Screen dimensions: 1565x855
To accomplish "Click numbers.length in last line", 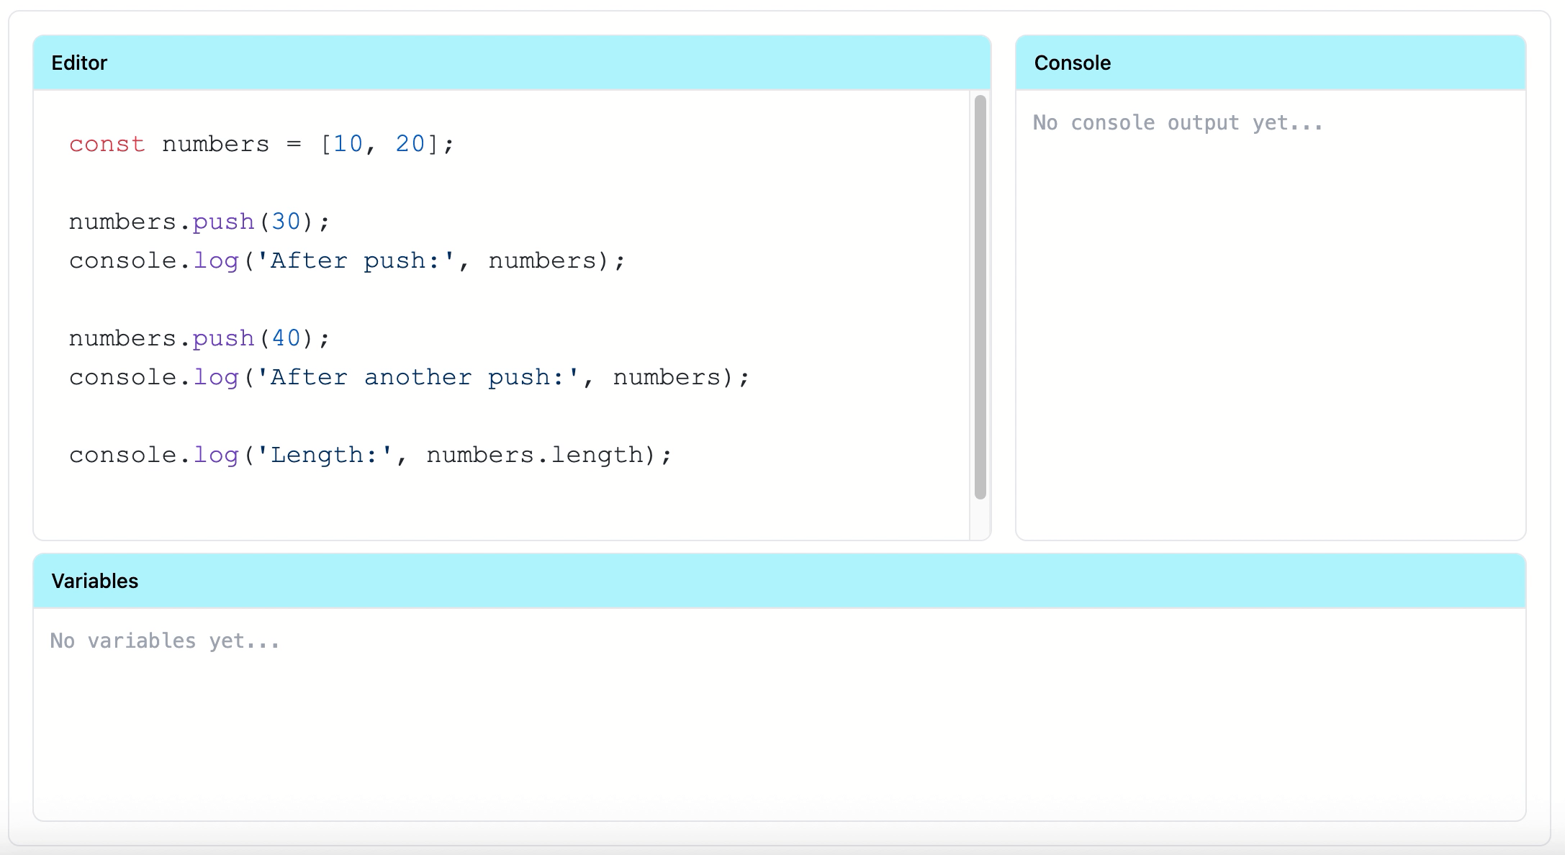I will coord(534,455).
